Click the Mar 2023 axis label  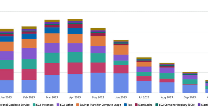[x=52, y=98]
